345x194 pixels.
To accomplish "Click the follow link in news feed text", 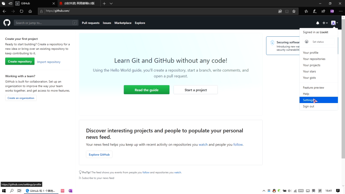I will tap(238, 145).
